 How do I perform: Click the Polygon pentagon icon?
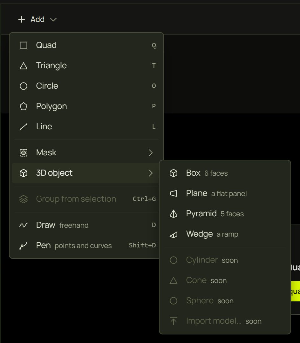tap(24, 106)
